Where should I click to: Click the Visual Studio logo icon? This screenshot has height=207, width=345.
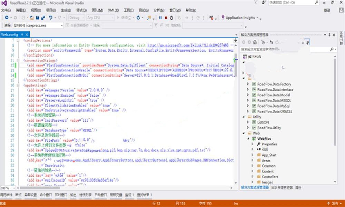click(4, 3)
